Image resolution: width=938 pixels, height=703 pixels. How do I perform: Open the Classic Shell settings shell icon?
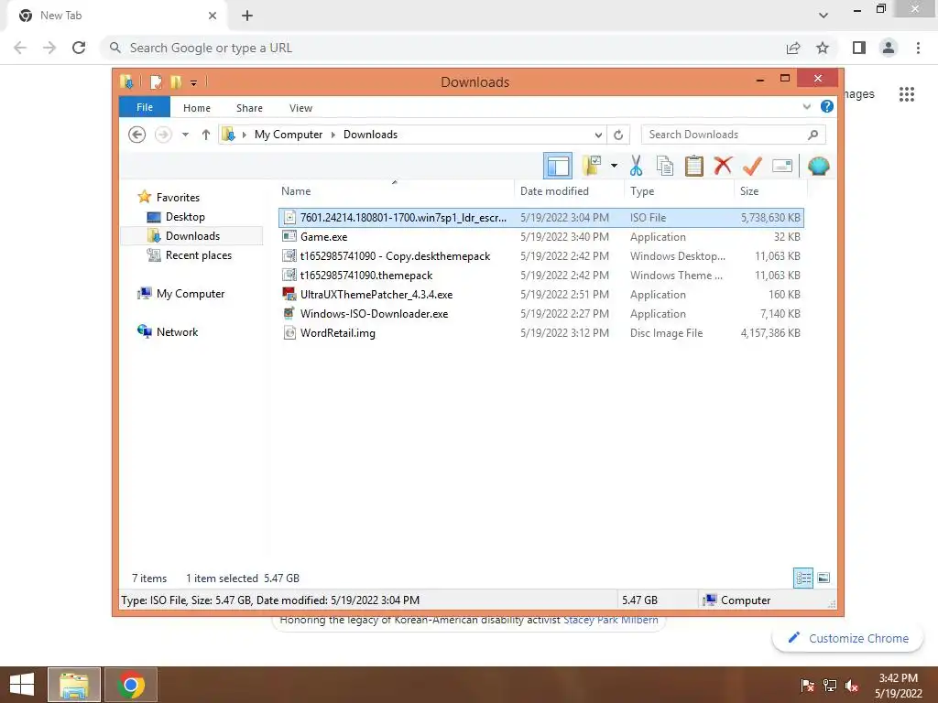click(x=818, y=166)
